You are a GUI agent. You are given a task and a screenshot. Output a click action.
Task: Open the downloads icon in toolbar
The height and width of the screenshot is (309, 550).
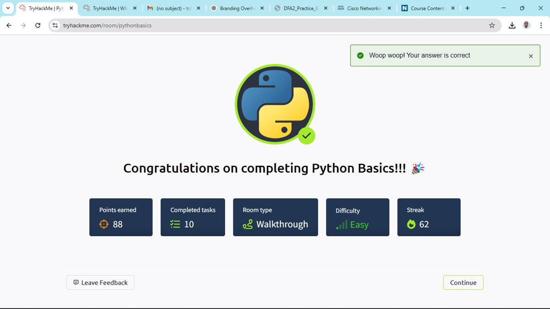tap(512, 26)
